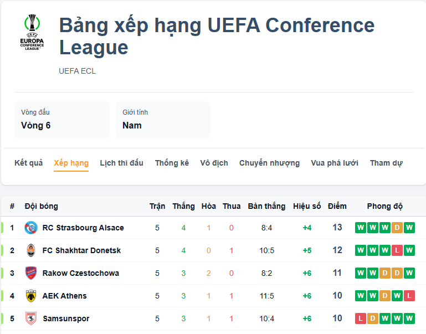Image resolution: width=426 pixels, height=334 pixels.
Task: Click Samsunspor's first red L form badge
Action: 361,318
